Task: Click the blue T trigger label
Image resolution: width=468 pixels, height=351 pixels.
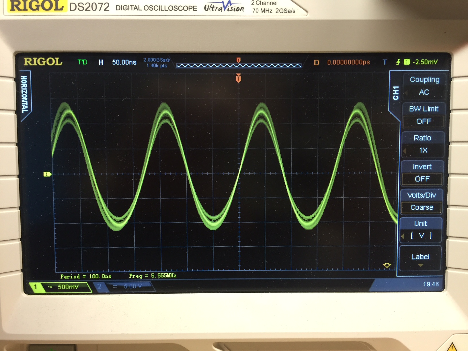Action: point(385,62)
